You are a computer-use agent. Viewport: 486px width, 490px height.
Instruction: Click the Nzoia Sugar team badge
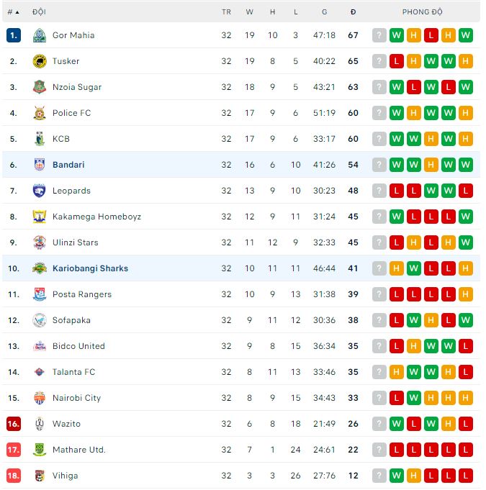[x=40, y=87]
